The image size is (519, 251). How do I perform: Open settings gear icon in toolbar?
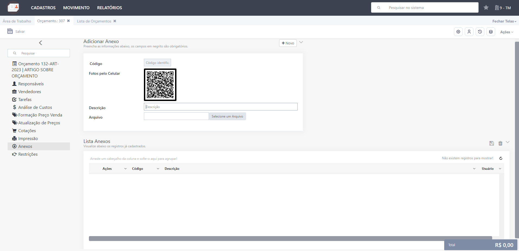point(458,32)
